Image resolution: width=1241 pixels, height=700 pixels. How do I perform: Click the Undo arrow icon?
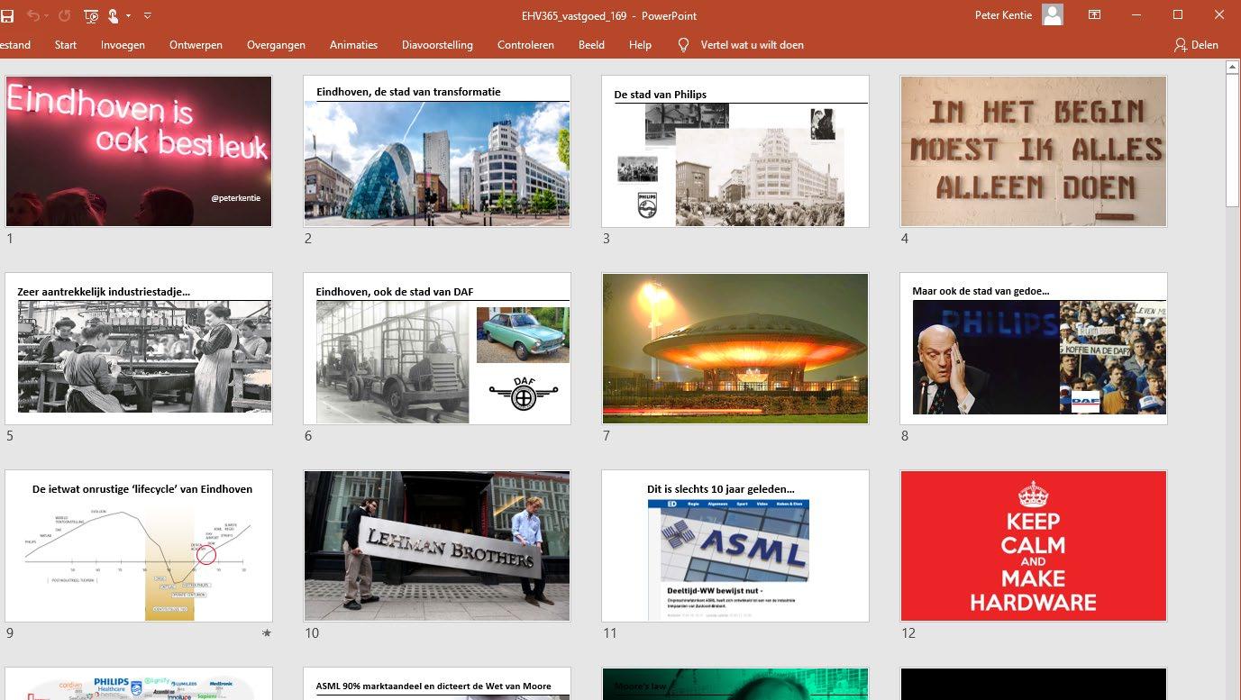click(32, 15)
